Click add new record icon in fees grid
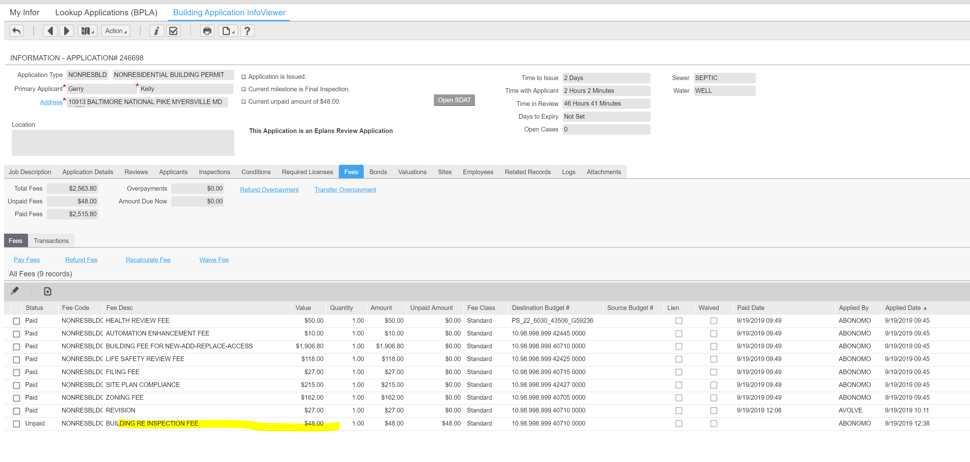 47,291
